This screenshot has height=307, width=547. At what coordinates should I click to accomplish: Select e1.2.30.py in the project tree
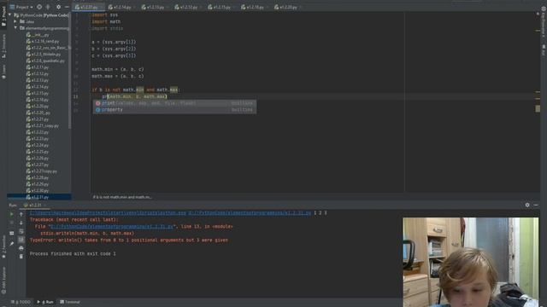point(38,190)
